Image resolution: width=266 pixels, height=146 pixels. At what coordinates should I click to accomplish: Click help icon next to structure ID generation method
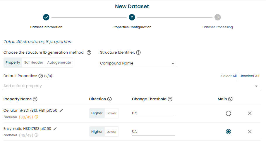pos(89,52)
